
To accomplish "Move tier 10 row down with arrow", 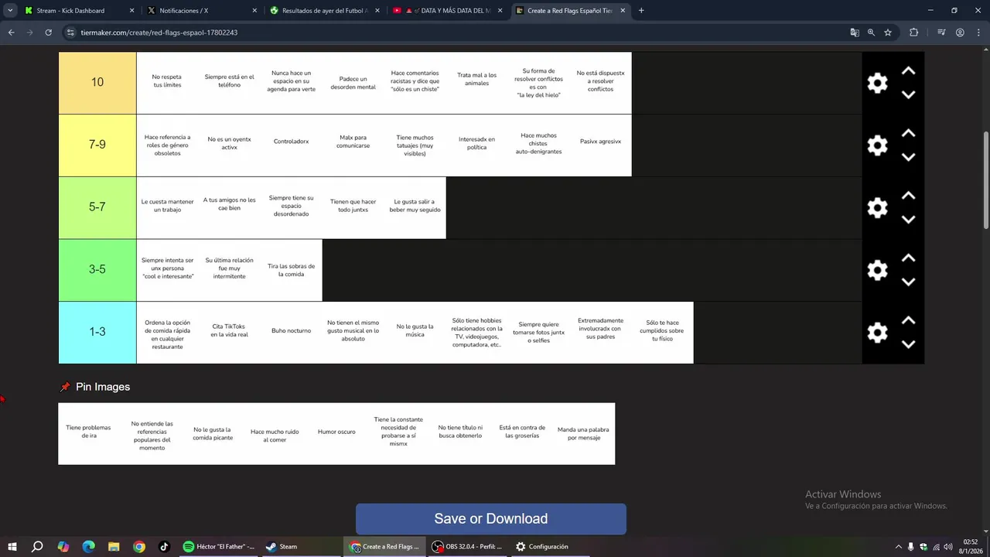I will pyautogui.click(x=909, y=94).
